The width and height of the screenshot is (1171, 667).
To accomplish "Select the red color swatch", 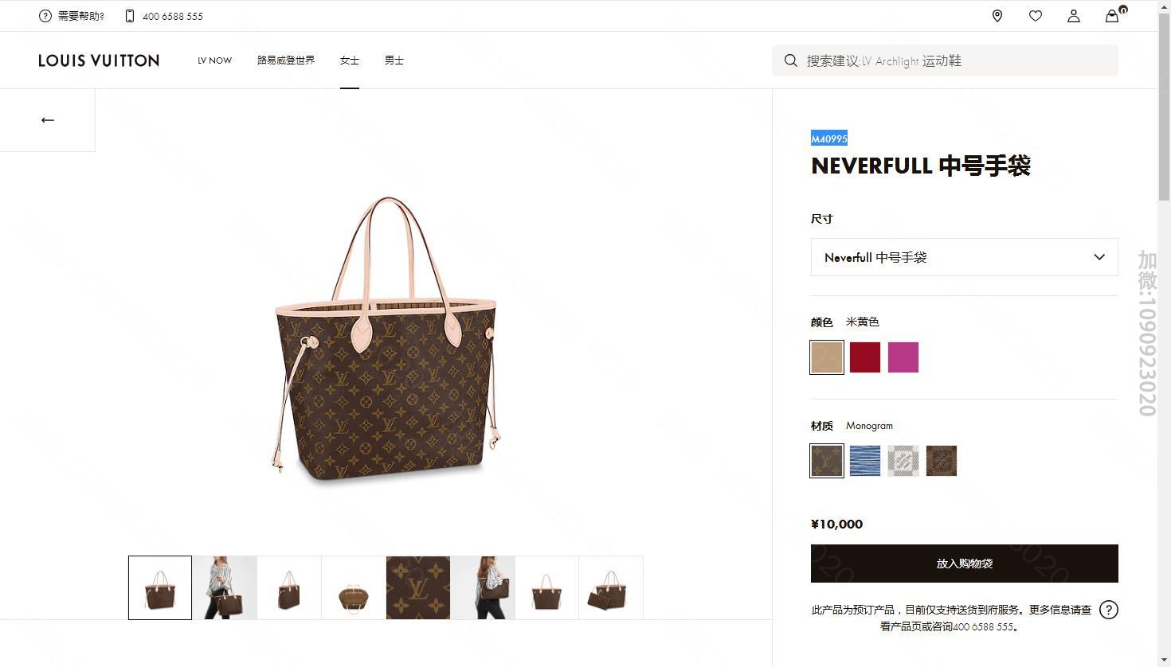I will click(x=865, y=357).
